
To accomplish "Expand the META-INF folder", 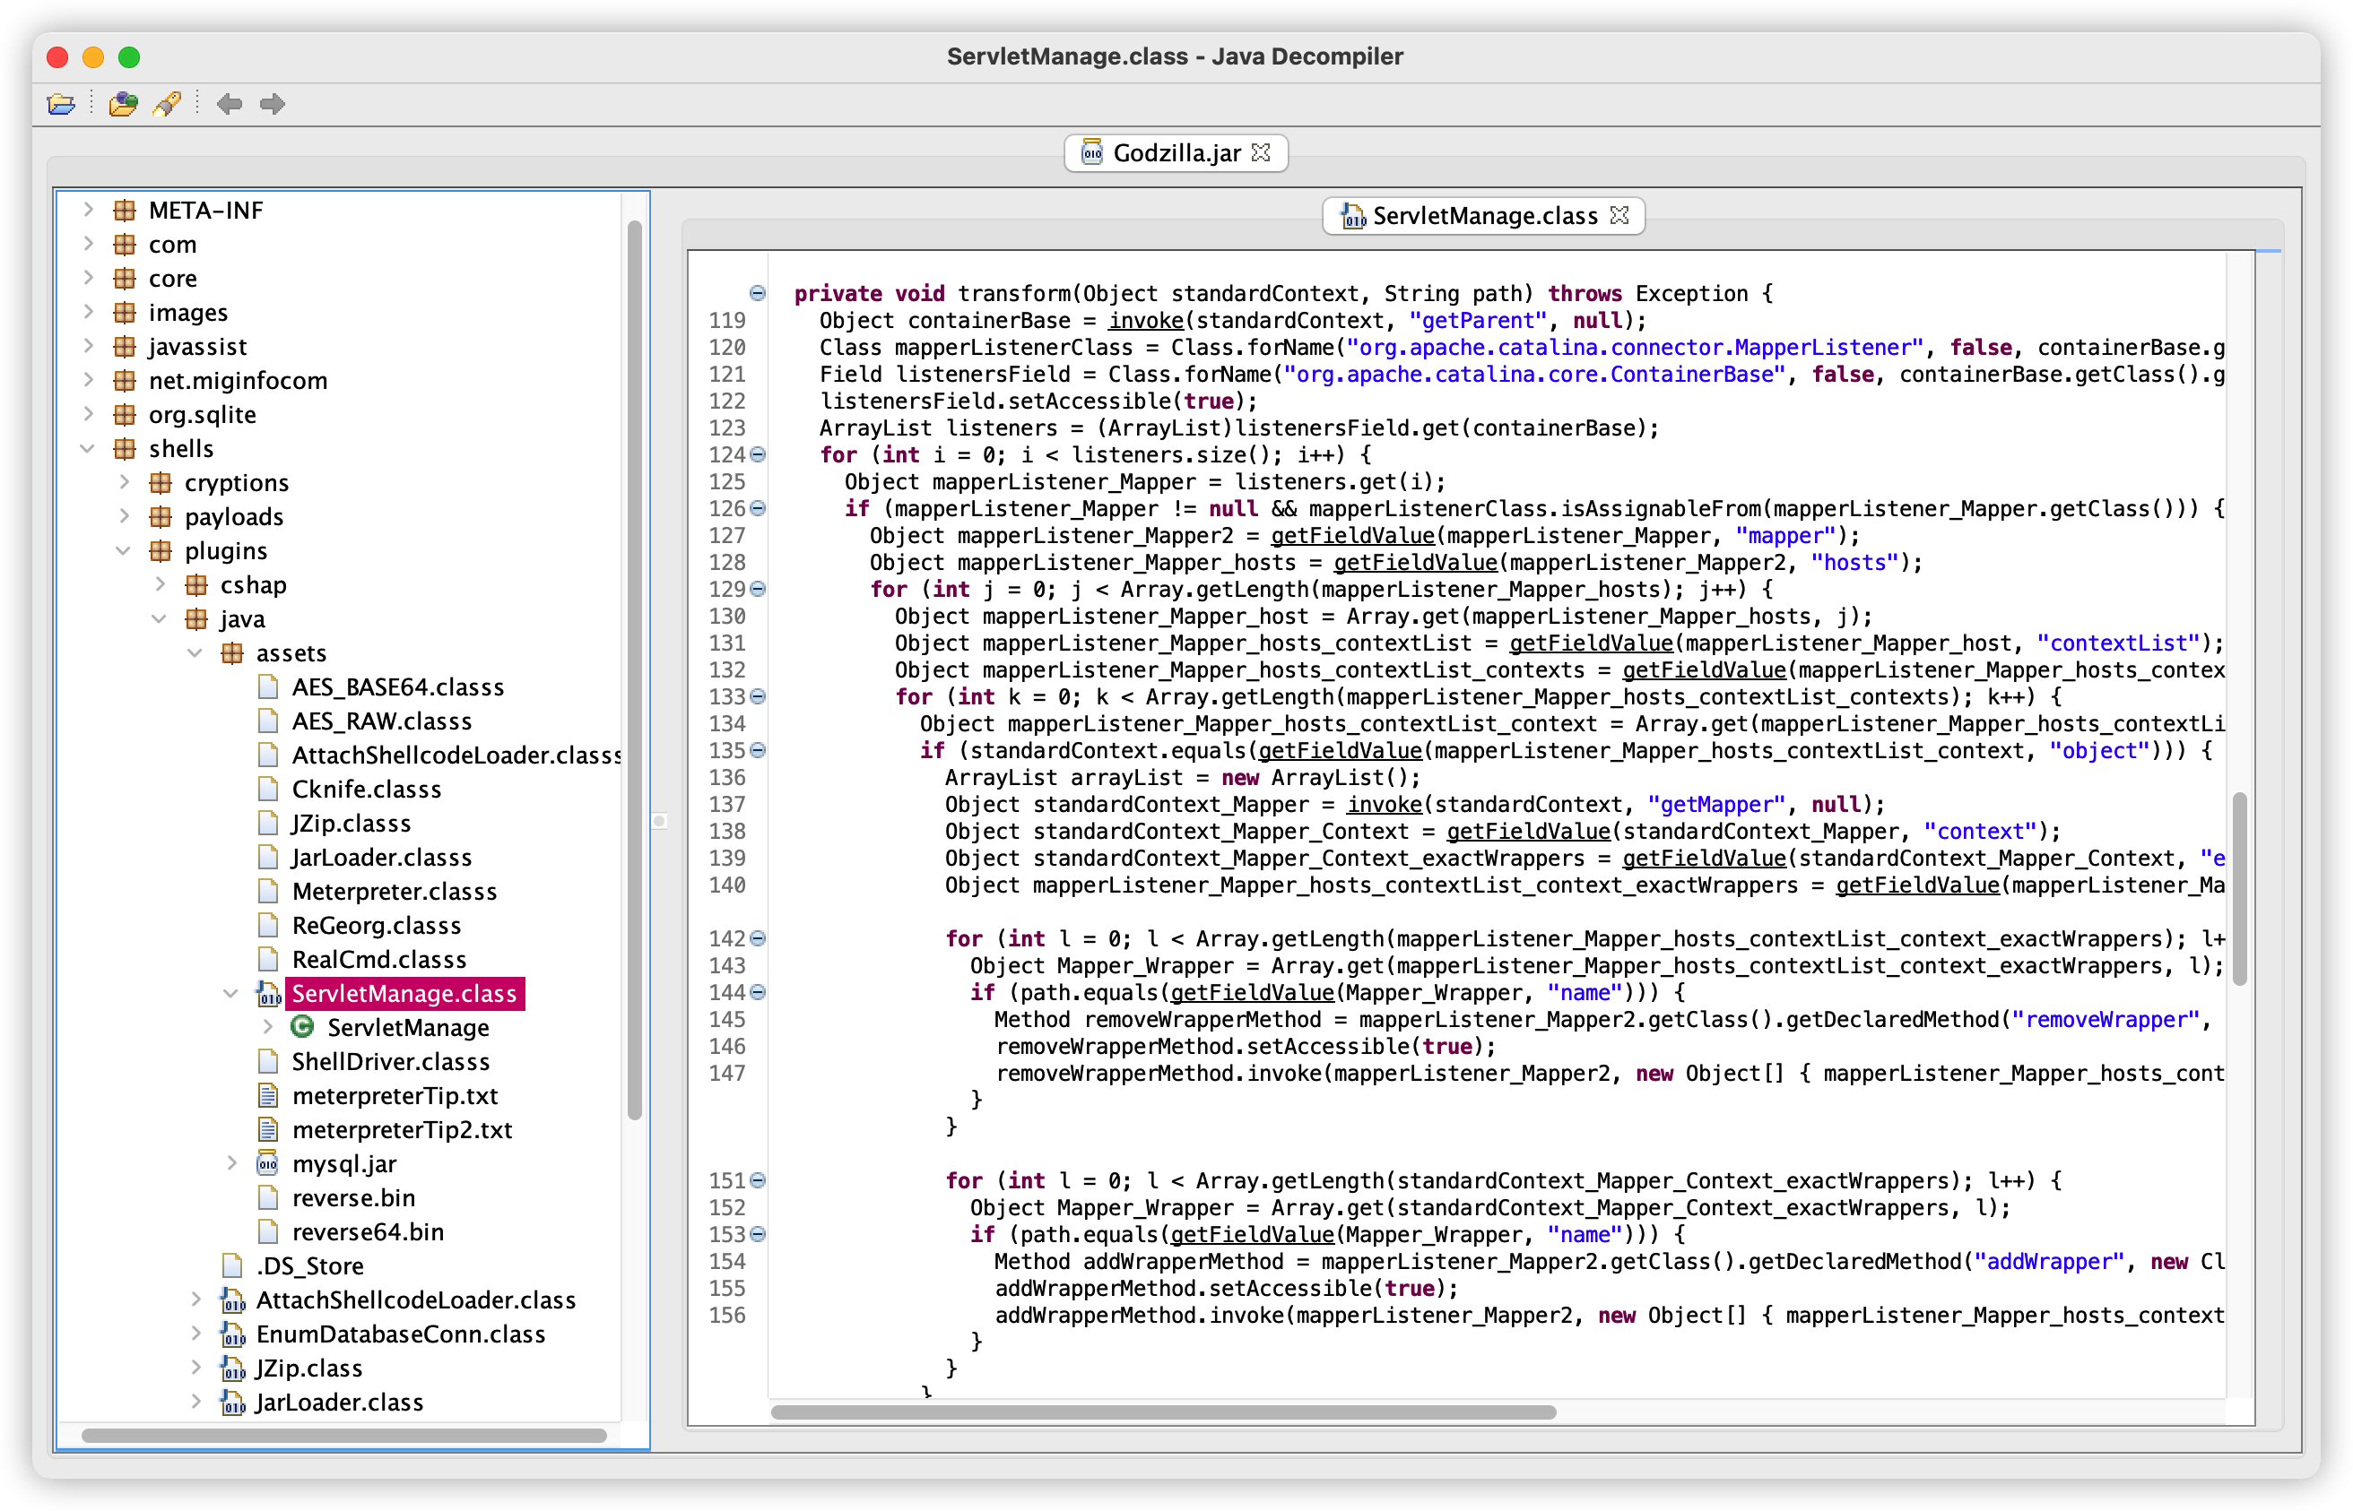I will tap(87, 210).
